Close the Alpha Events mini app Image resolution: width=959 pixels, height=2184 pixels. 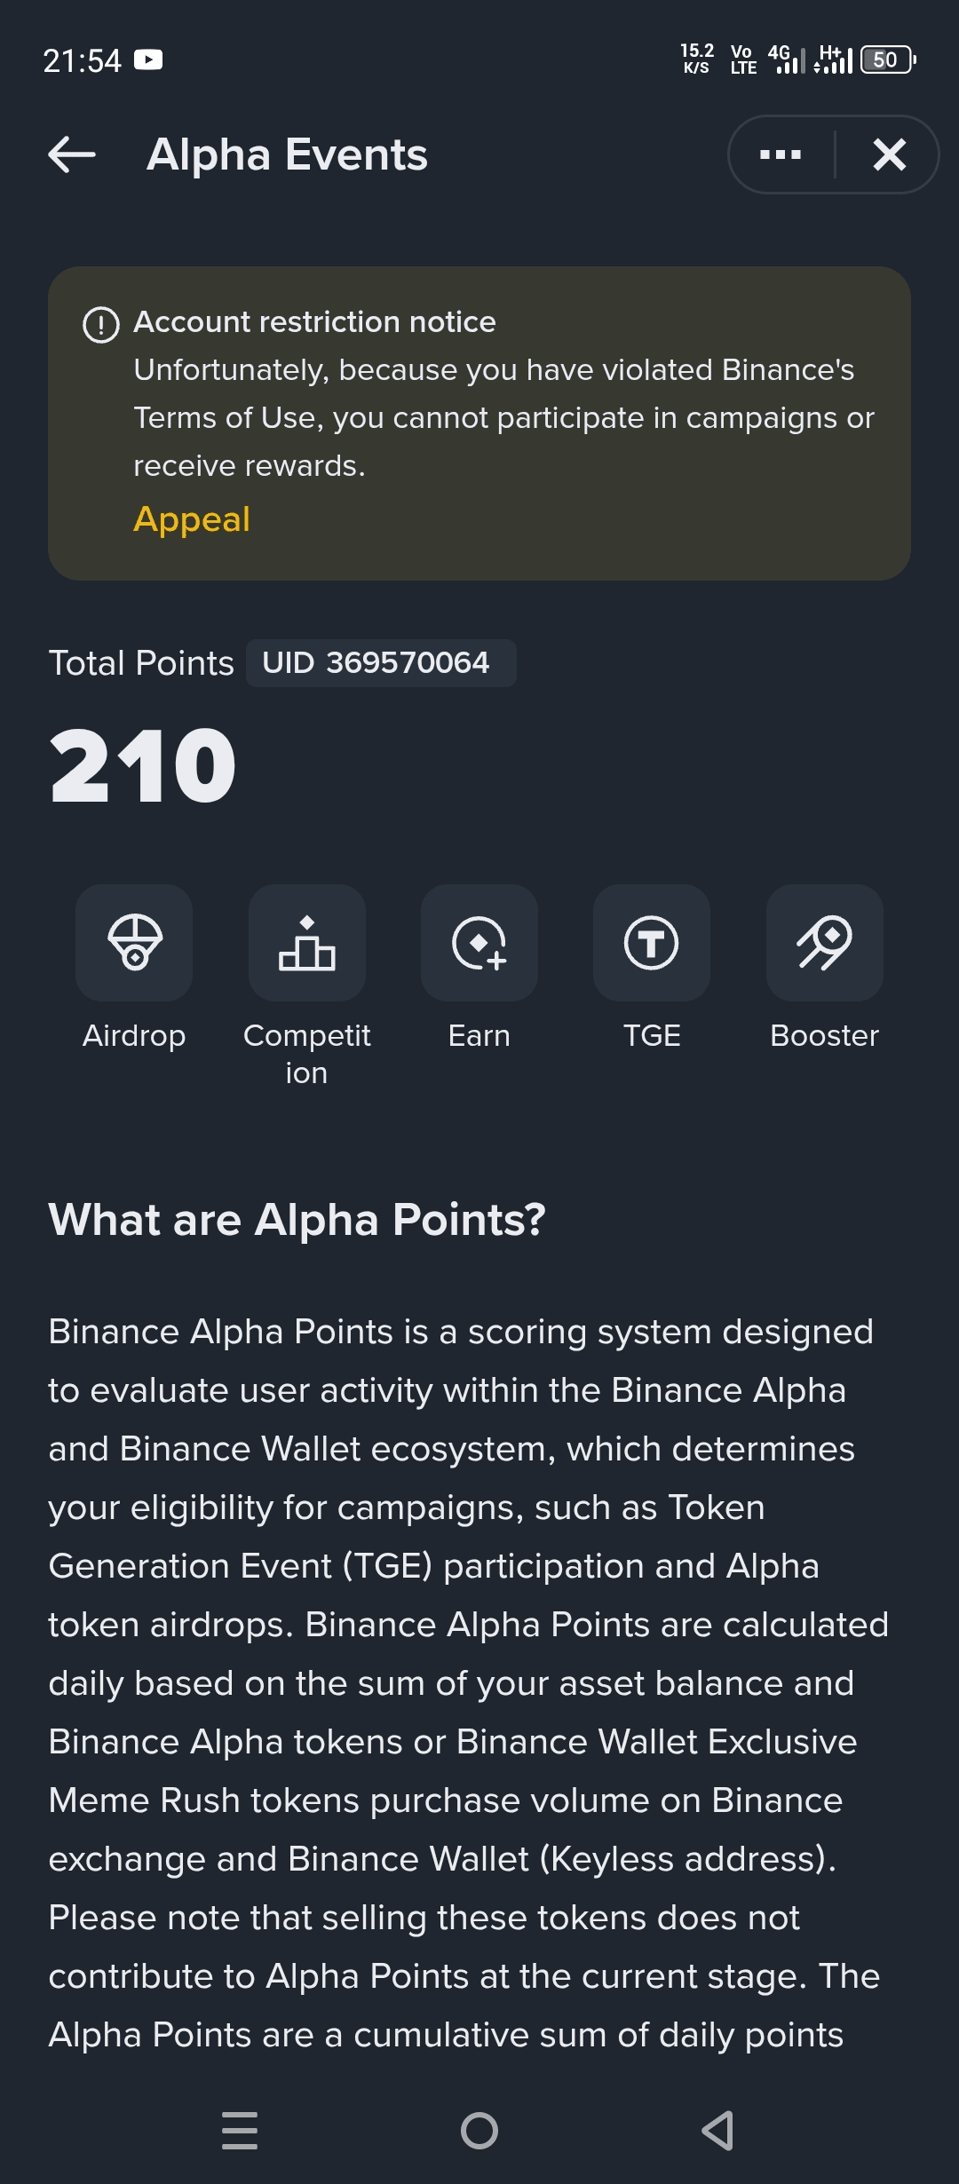[889, 154]
